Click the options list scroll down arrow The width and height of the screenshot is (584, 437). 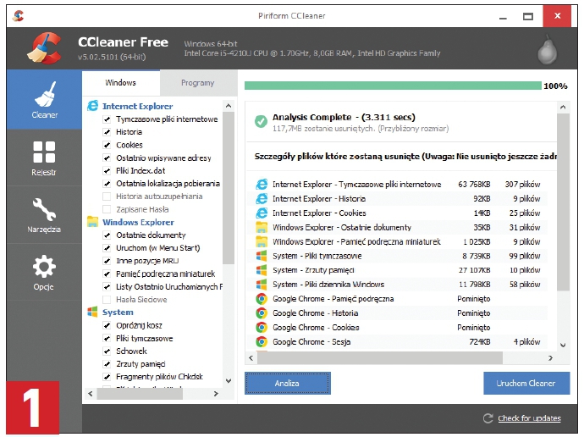pyautogui.click(x=229, y=381)
